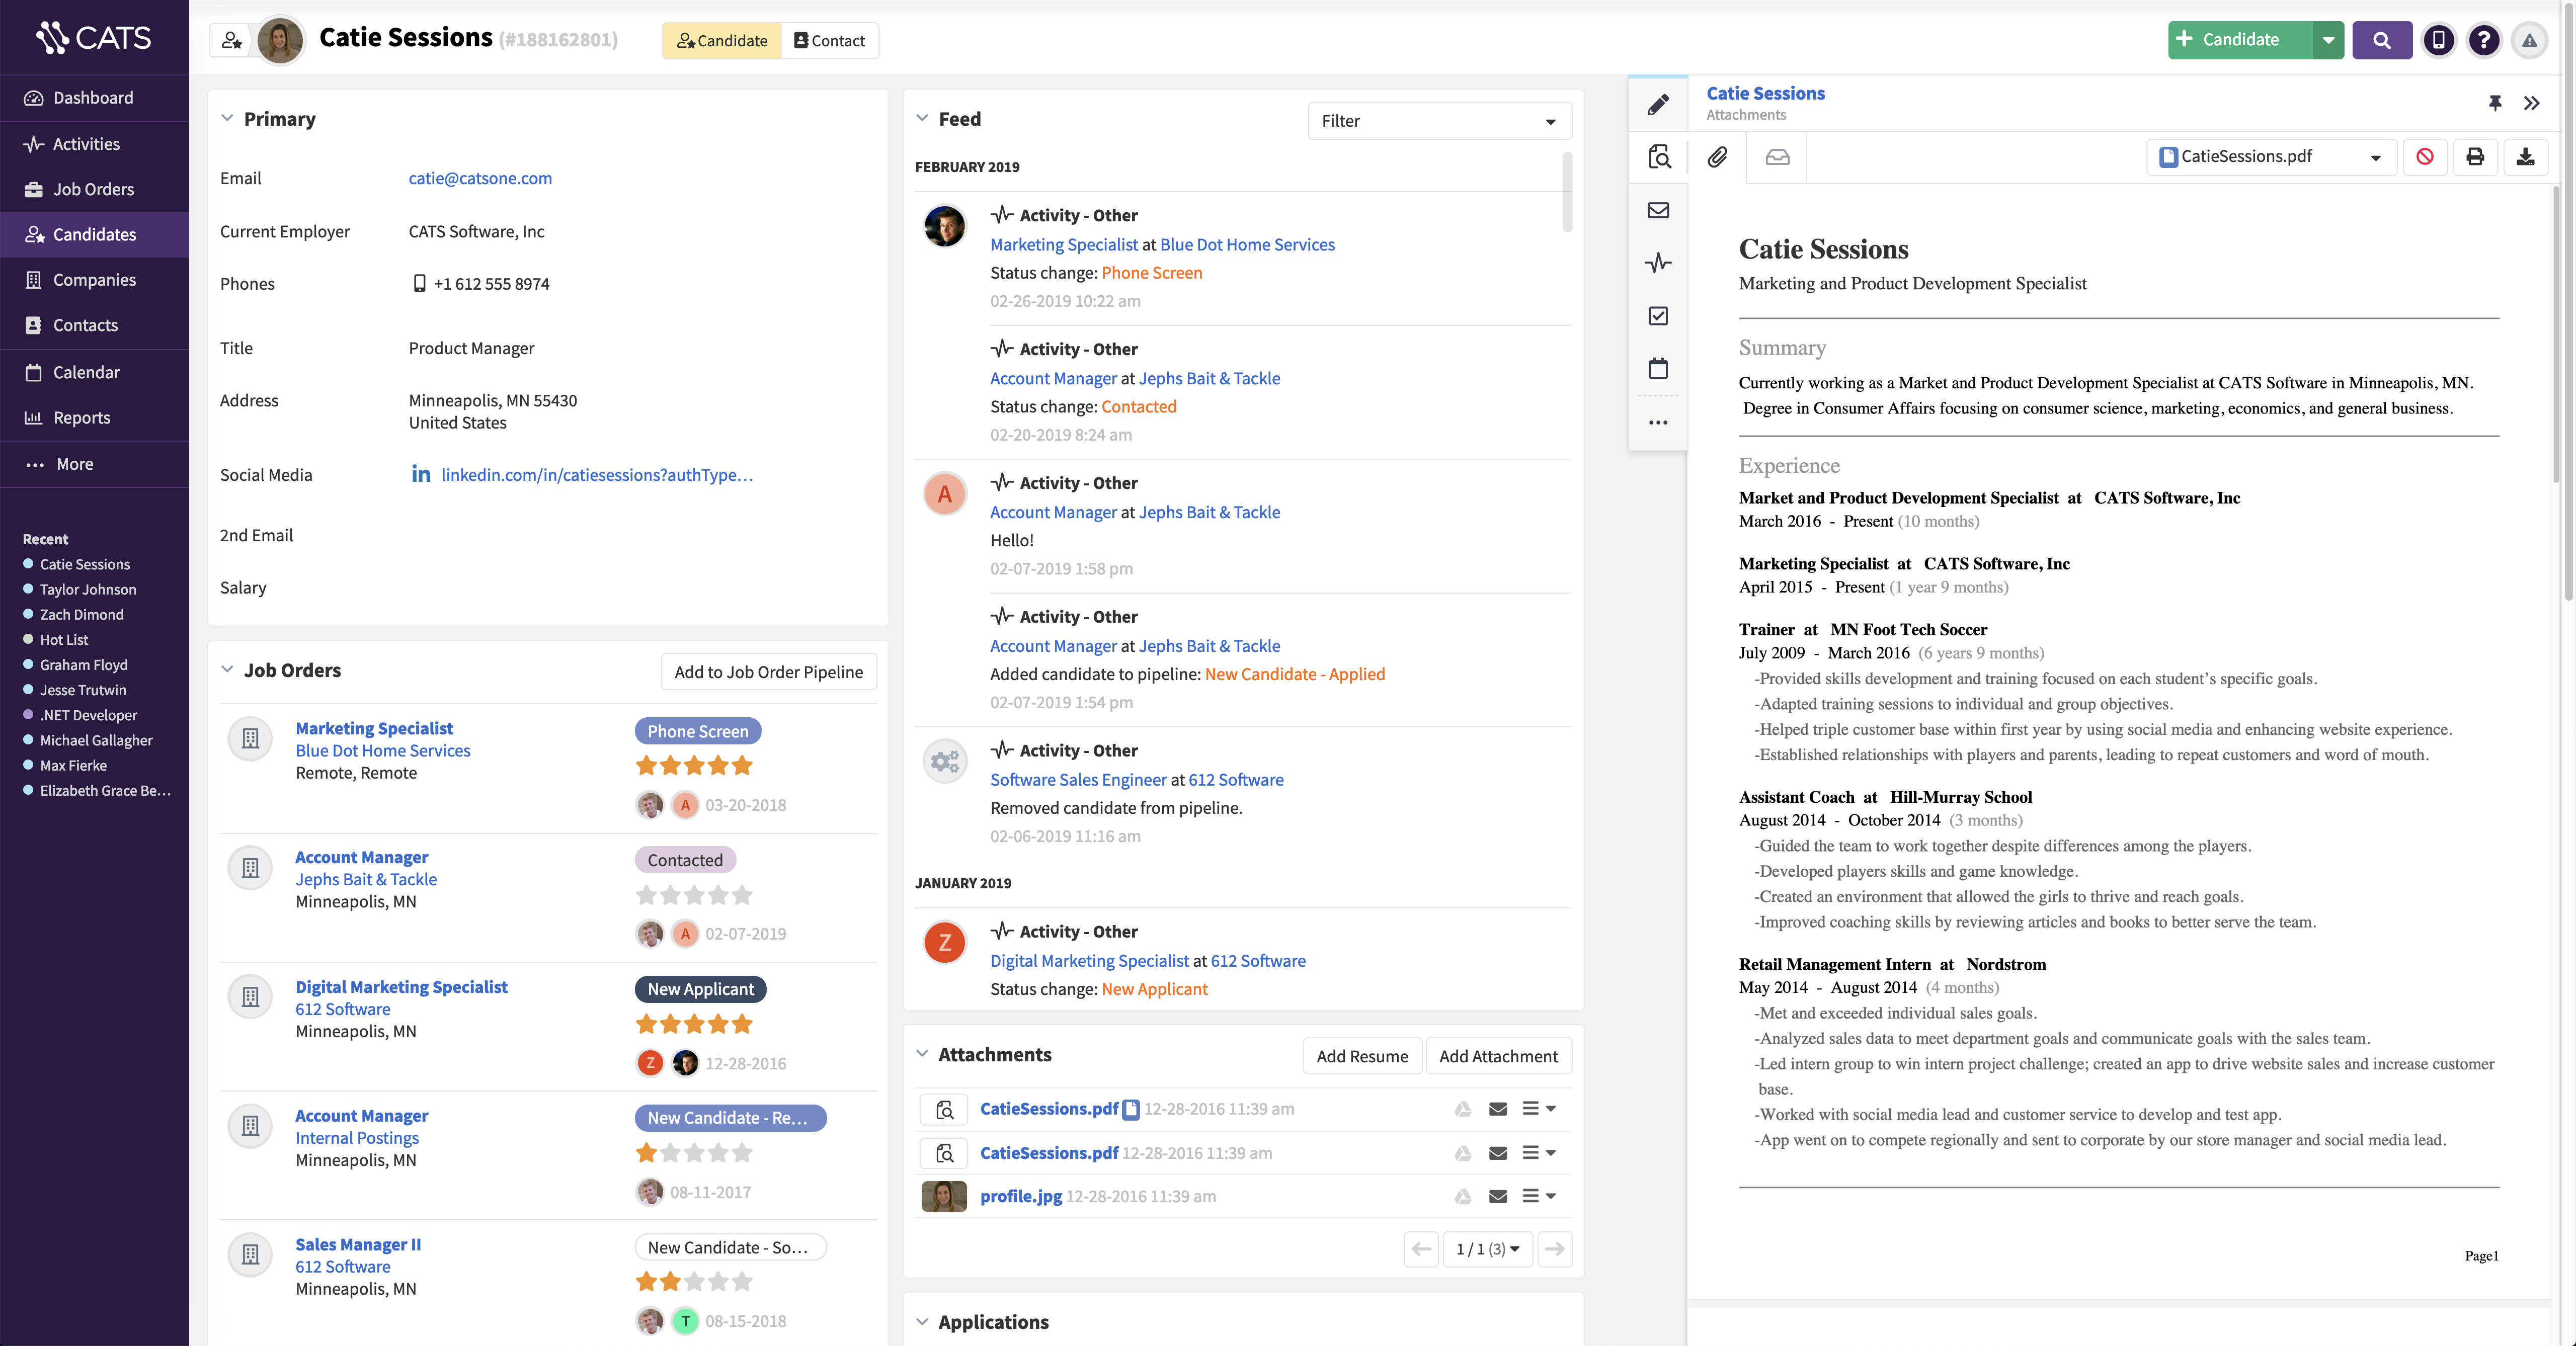Open the CatieSessions.pdf file selector dropdown
This screenshot has height=1346, width=2576.
(2270, 157)
